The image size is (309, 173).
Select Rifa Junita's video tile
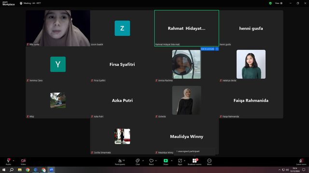pos(58,28)
